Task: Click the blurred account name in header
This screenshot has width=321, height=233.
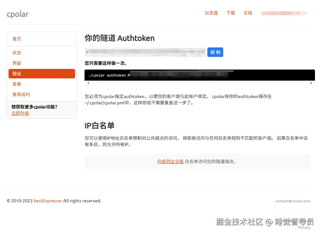Action: (x=284, y=13)
